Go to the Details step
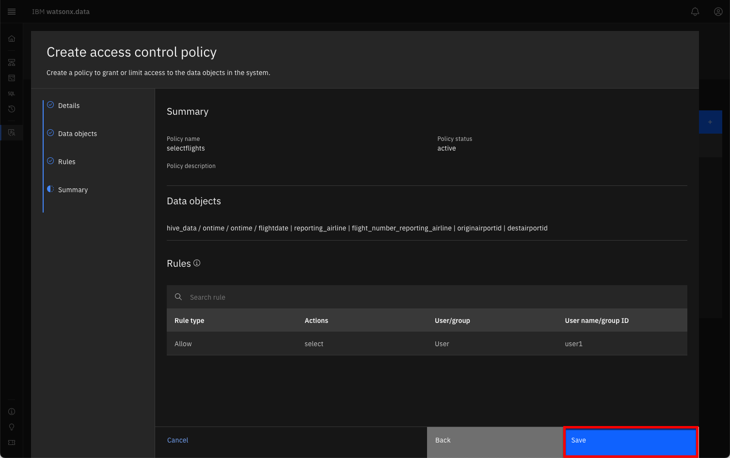Viewport: 730px width, 458px height. 69,106
